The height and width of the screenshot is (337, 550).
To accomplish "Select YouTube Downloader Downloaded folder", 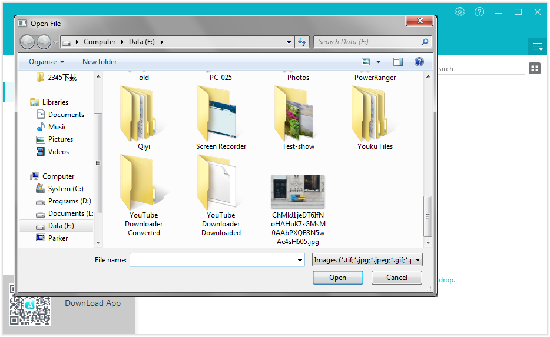I will tap(221, 195).
